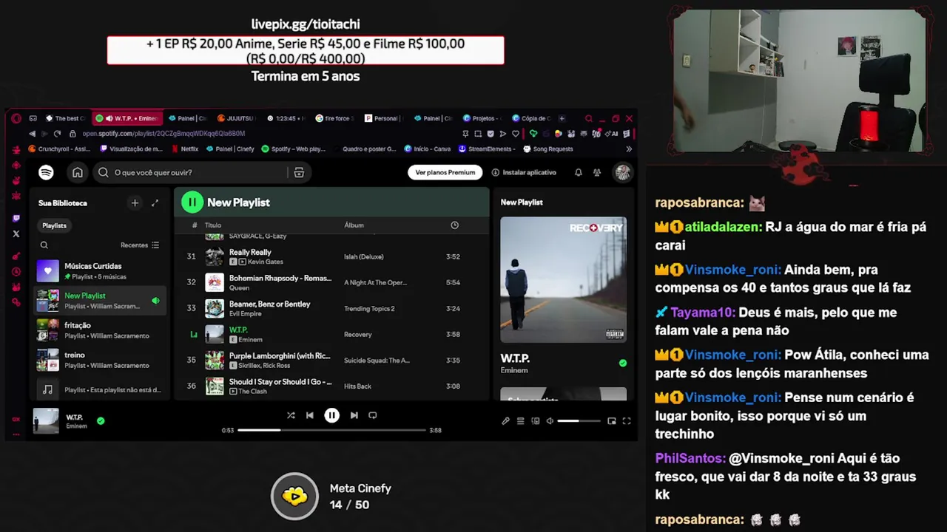The image size is (947, 532).
Task: Open the fritação playlist
Action: point(100,330)
